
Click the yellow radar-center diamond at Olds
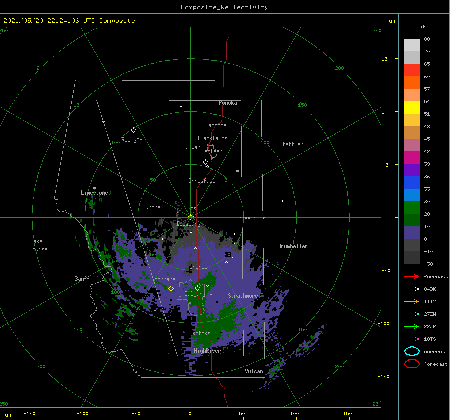[191, 217]
